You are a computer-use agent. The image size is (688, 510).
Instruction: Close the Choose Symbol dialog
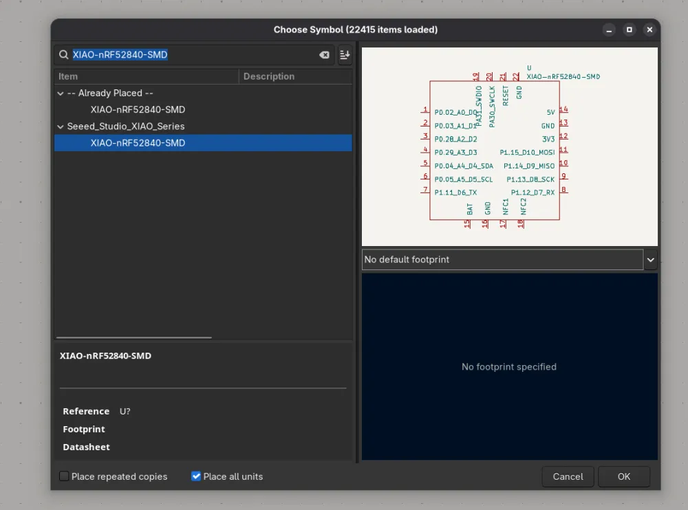click(649, 30)
